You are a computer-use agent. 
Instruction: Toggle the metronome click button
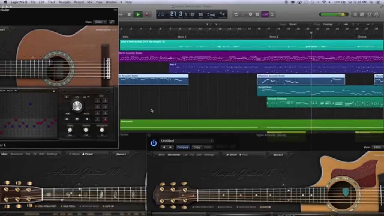(x=272, y=14)
